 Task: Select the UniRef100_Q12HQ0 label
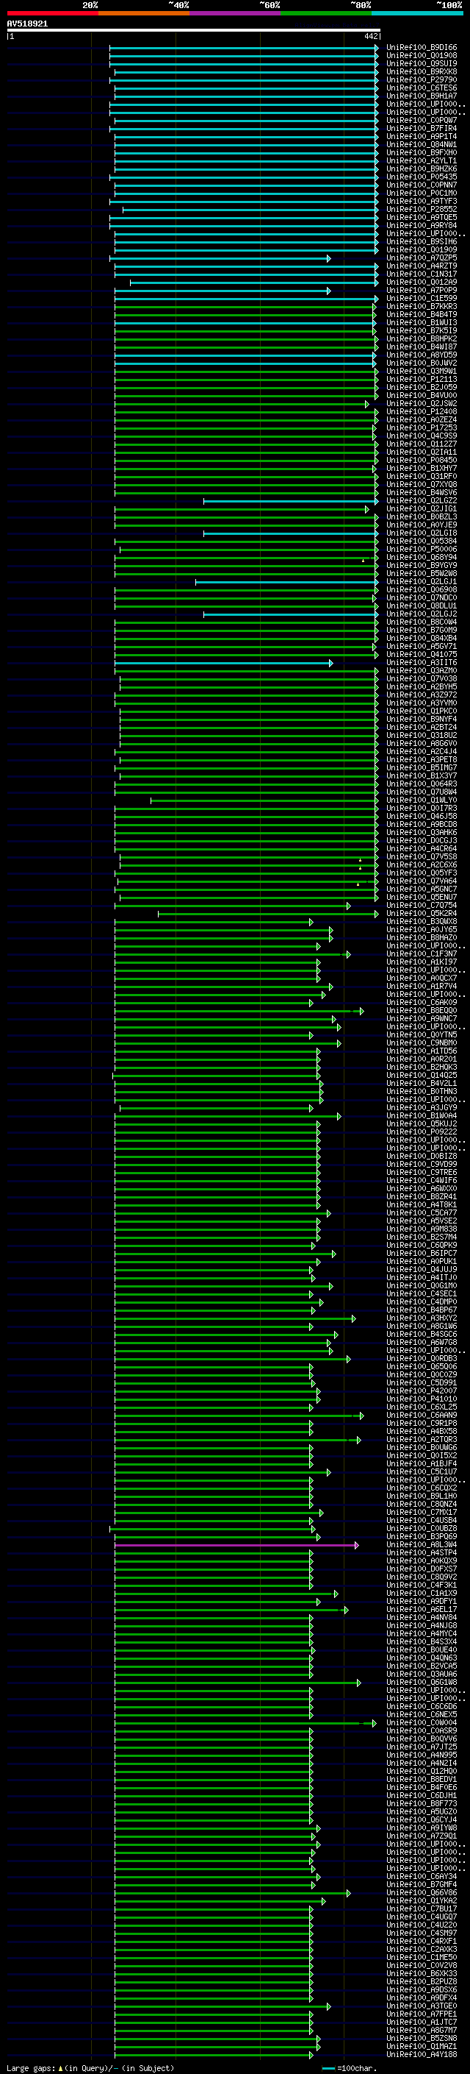(422, 1772)
